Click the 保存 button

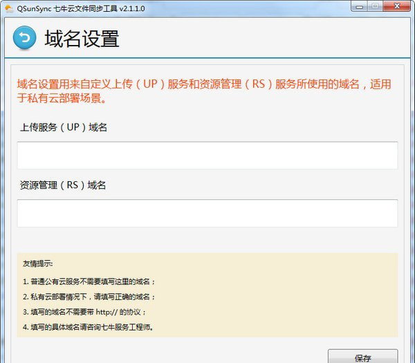362,357
